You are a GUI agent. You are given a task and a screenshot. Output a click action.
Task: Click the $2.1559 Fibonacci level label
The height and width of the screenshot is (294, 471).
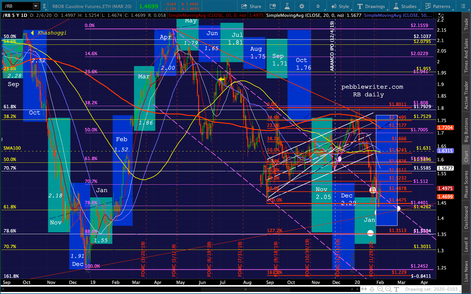click(x=419, y=25)
